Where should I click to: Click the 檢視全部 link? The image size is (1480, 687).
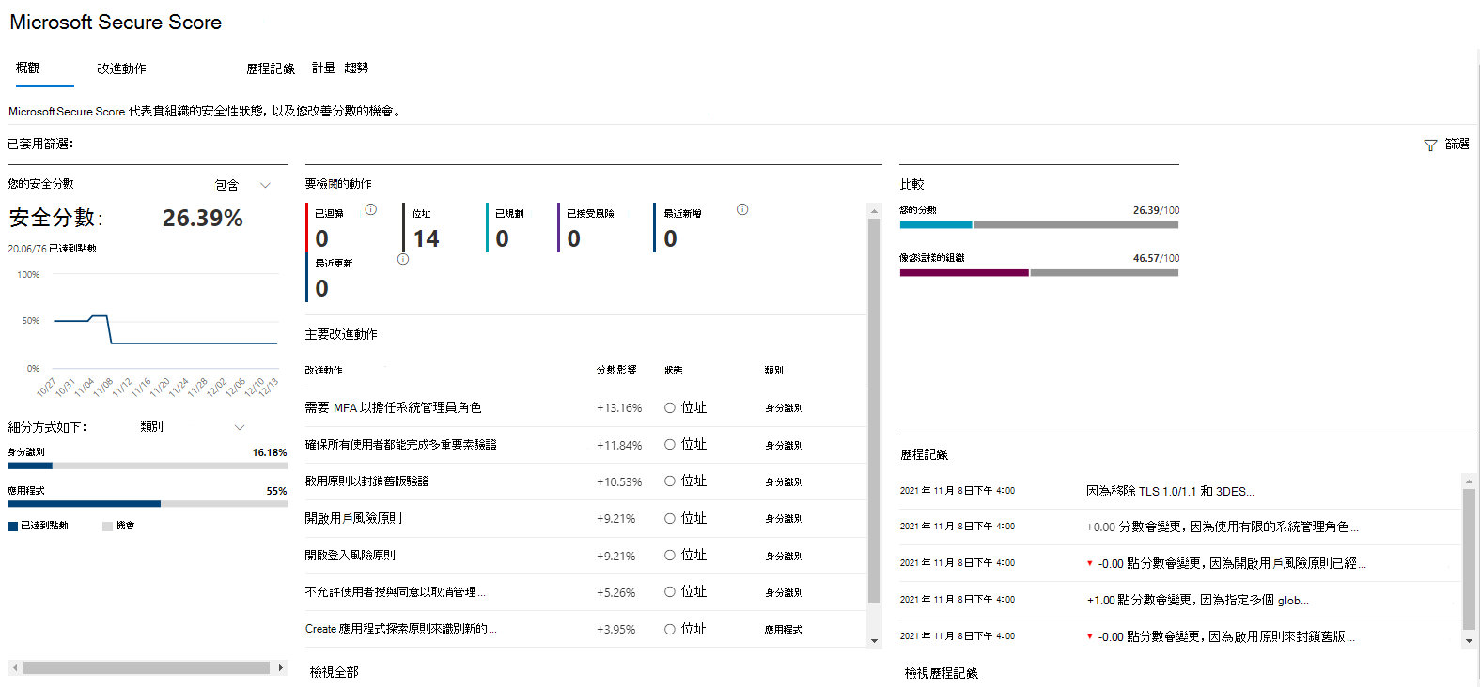pos(335,672)
